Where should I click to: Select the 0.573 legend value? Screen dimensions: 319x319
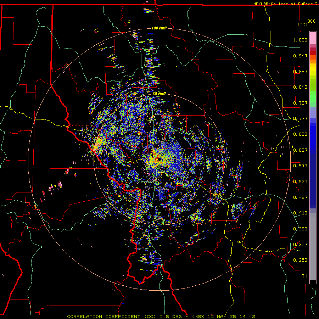pos(300,166)
